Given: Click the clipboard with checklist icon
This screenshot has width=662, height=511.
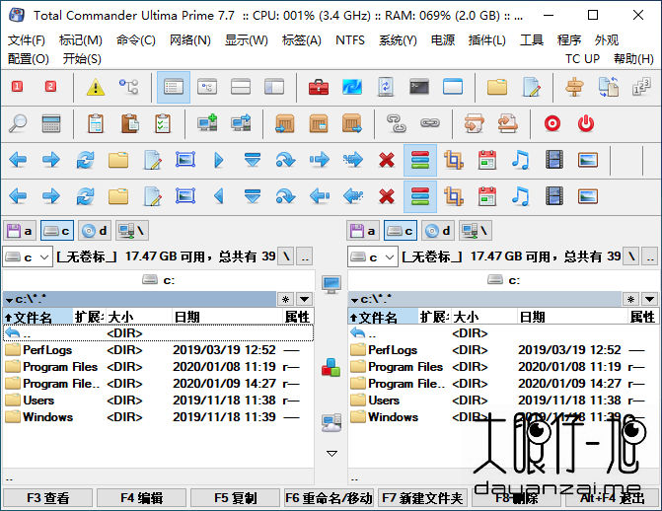Looking at the screenshot, I should point(163,123).
